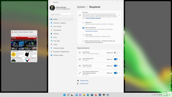Click System in the breadcrumb
Viewport: 172px width, 97px height.
pyautogui.click(x=81, y=7)
